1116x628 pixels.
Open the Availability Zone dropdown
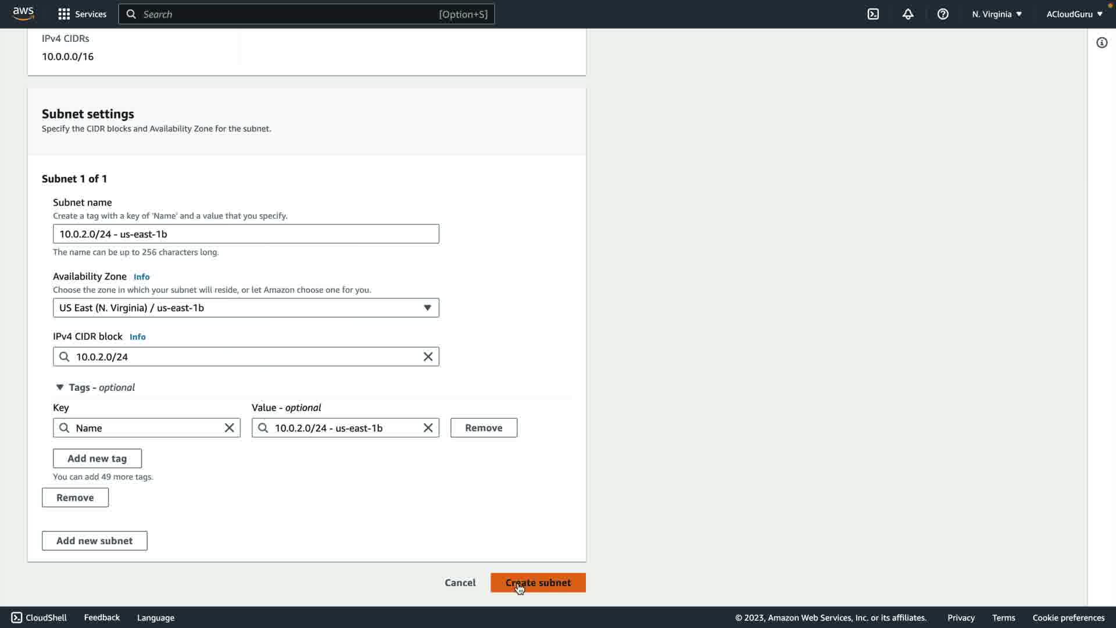pyautogui.click(x=246, y=308)
